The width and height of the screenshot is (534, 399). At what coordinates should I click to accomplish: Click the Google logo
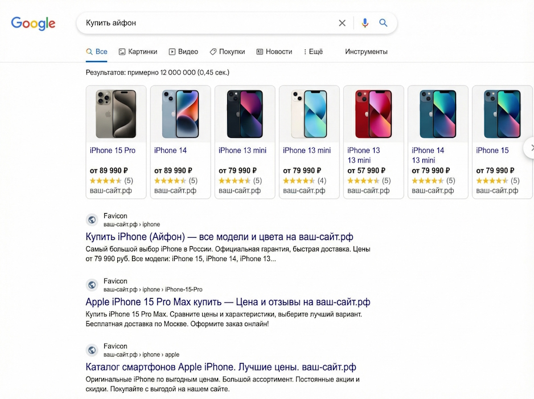[33, 23]
